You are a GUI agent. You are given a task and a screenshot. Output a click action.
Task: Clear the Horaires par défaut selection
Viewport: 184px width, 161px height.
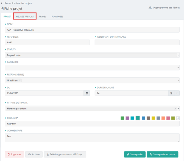point(175,109)
